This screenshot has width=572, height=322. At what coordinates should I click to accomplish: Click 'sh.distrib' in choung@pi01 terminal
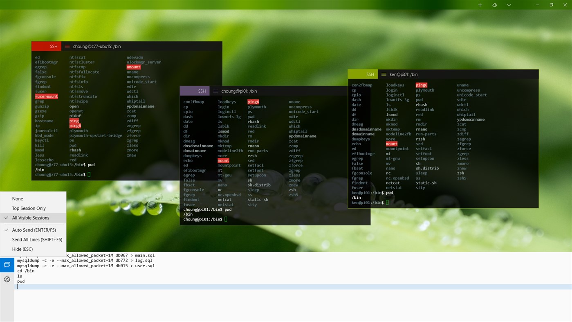pyautogui.click(x=259, y=185)
